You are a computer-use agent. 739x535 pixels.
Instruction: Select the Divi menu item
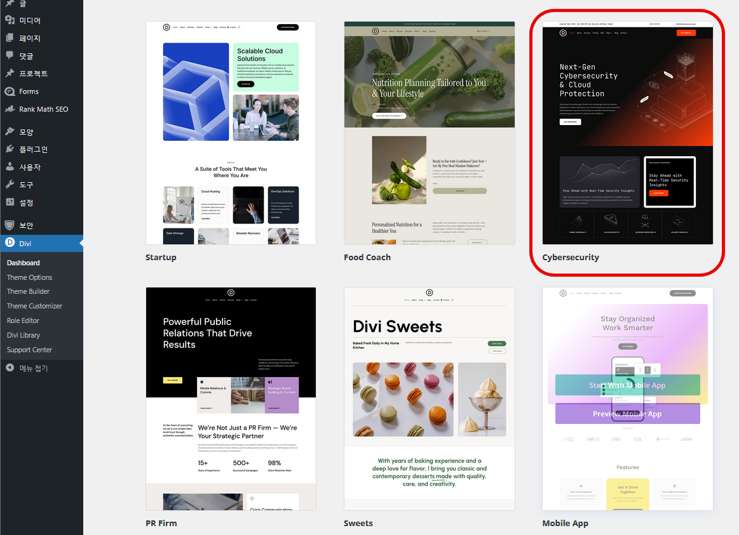click(x=41, y=243)
